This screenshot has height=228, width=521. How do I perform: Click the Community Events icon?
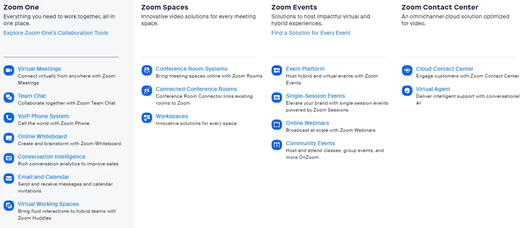coord(276,145)
